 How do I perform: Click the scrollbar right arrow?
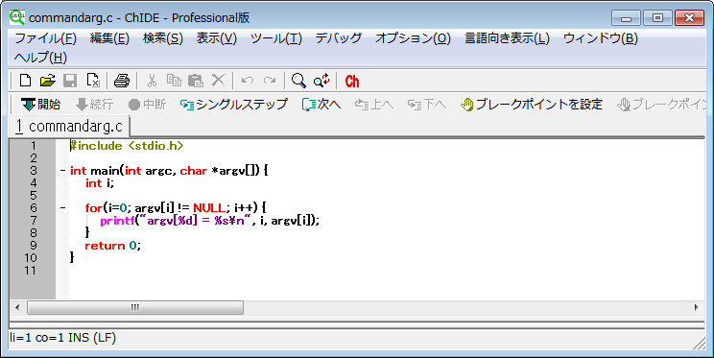[697, 307]
